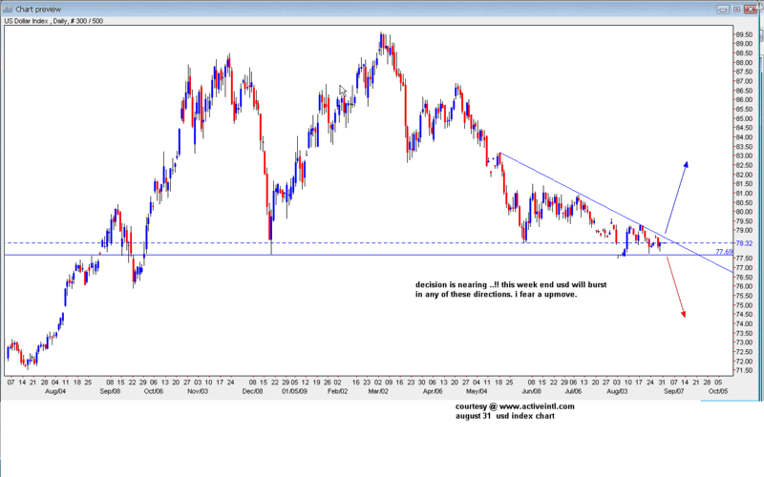The width and height of the screenshot is (764, 477).
Task: Maximize the Chart preview window
Action: (x=737, y=8)
